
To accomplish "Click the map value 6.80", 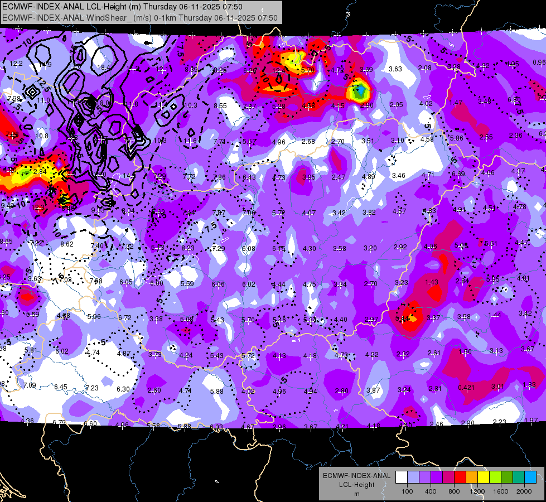I will pos(514,100).
